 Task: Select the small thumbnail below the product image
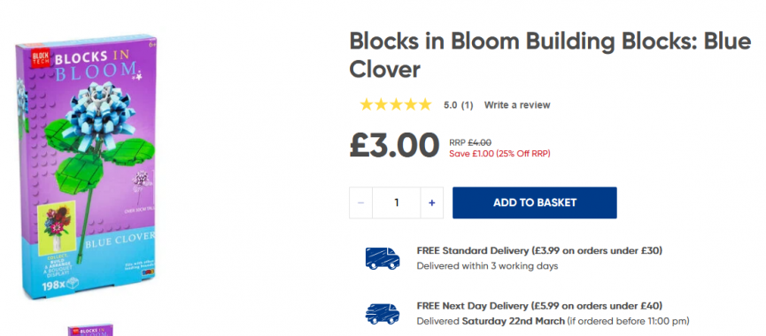[91, 330]
